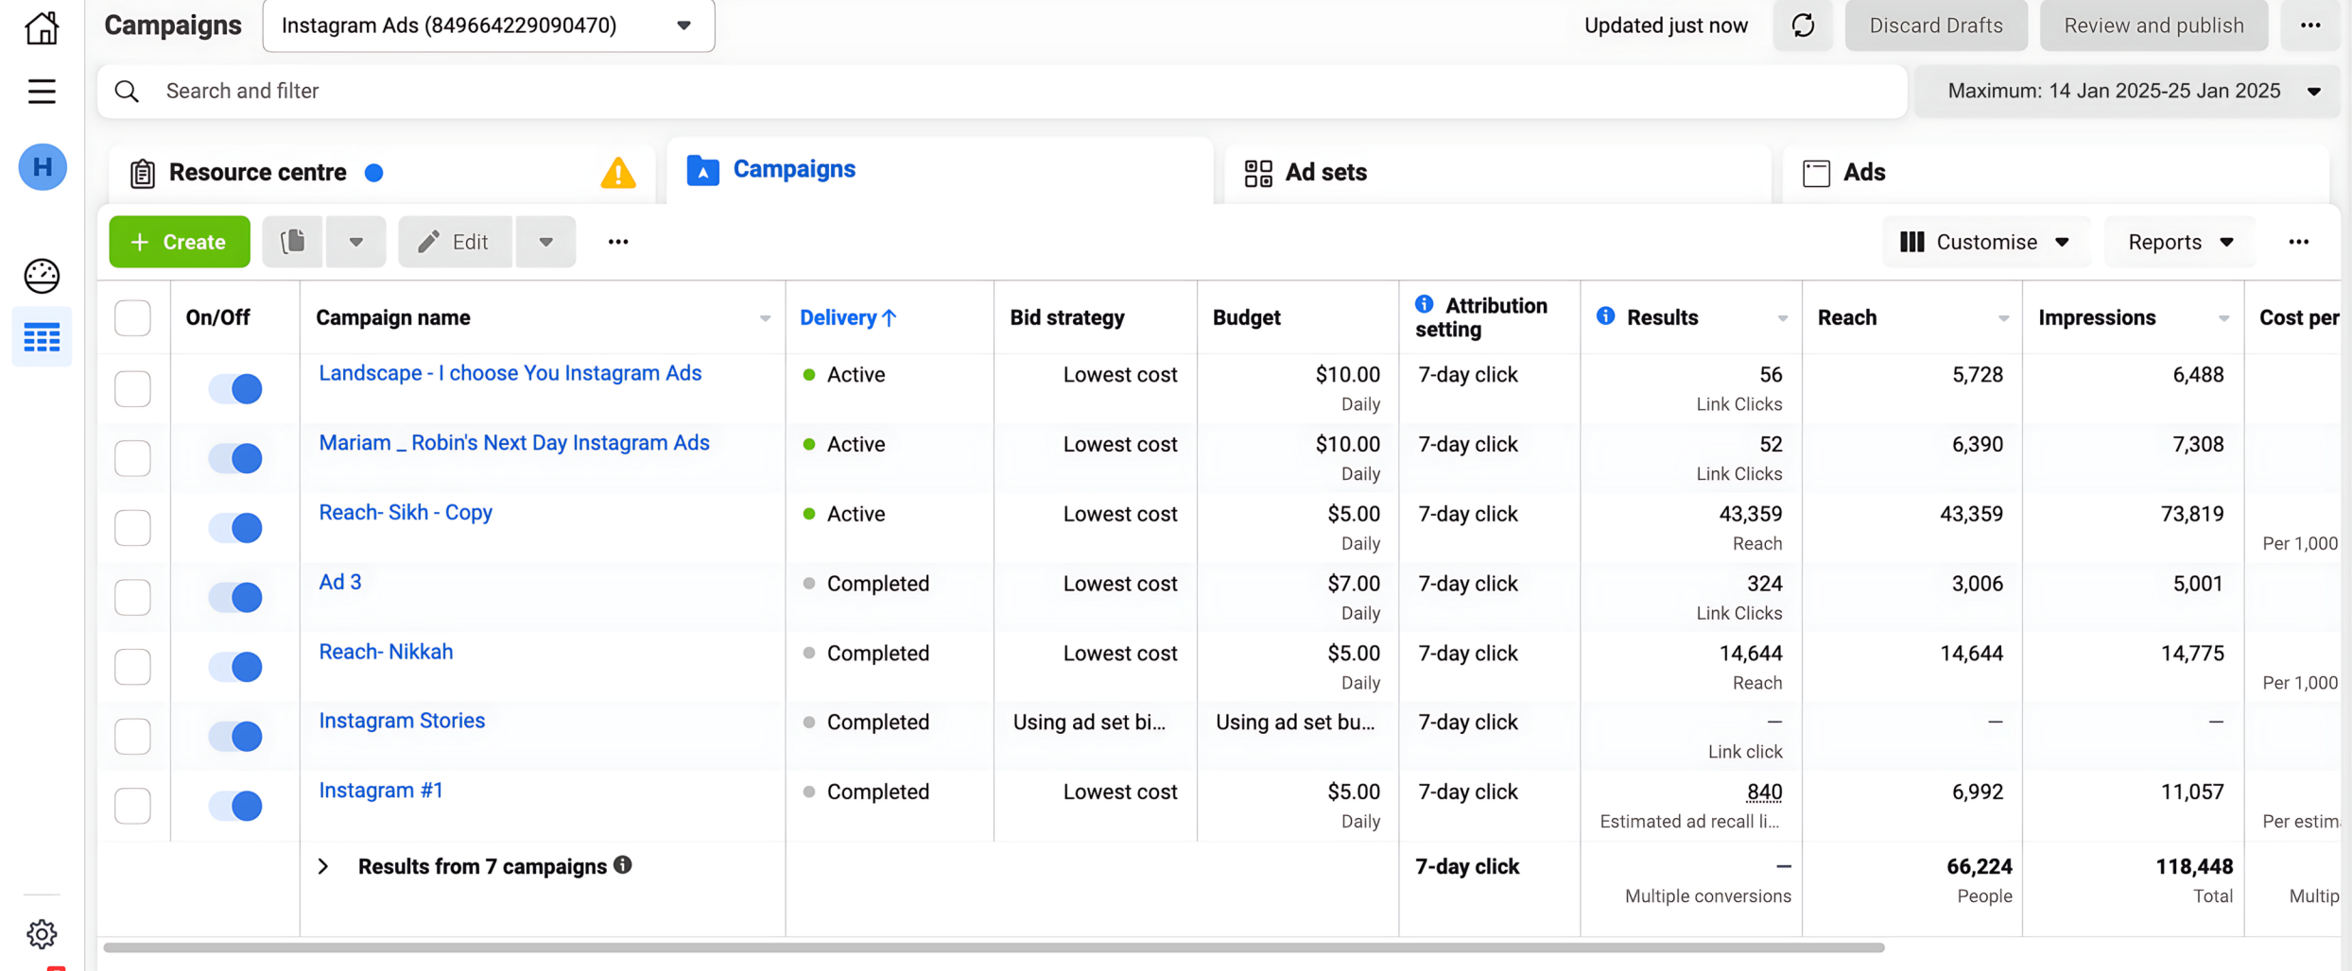This screenshot has width=2352, height=971.
Task: Turn off Instagram #1 campaign switch
Action: click(235, 806)
